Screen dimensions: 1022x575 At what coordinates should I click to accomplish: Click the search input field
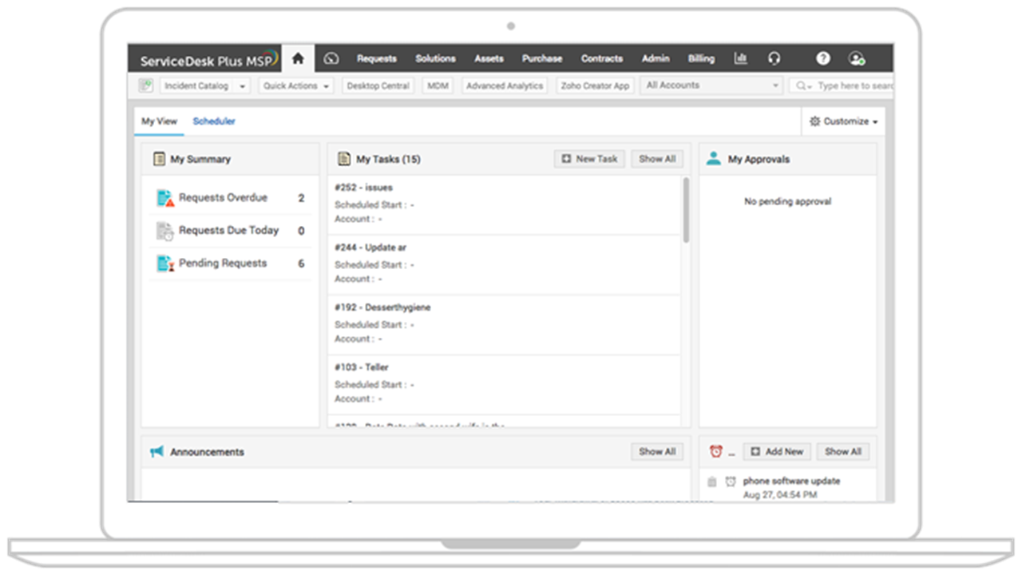coord(853,85)
